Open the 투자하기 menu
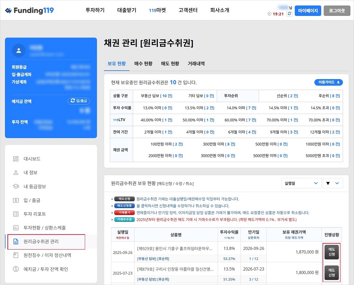 (x=95, y=10)
